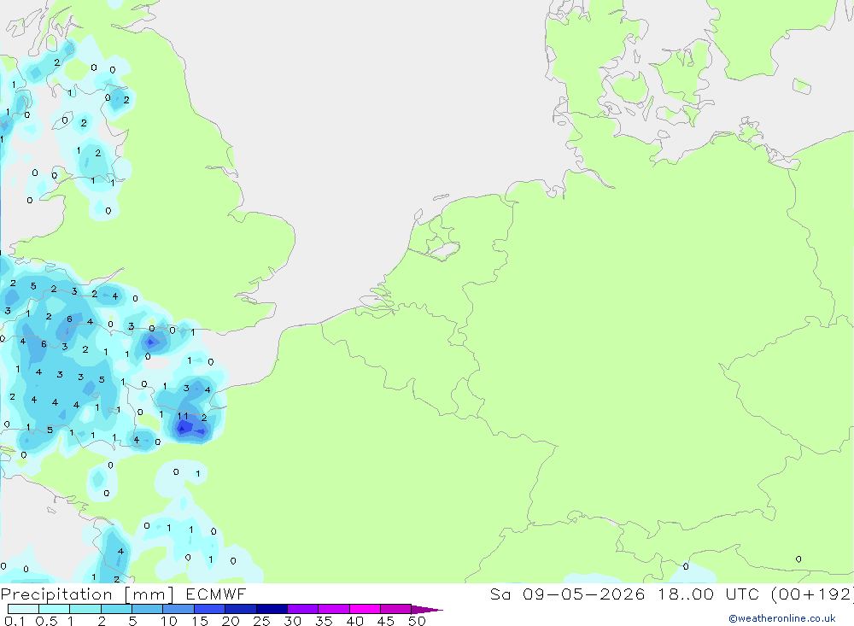Click the '40' legend scale label
The width and height of the screenshot is (854, 626).
click(355, 621)
